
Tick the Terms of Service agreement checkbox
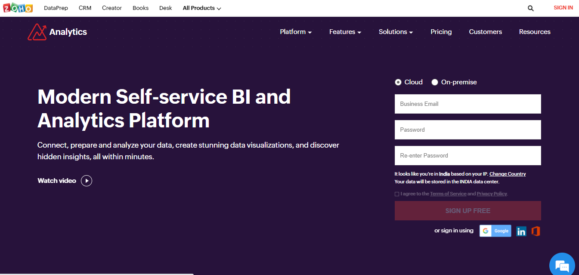[x=397, y=194]
